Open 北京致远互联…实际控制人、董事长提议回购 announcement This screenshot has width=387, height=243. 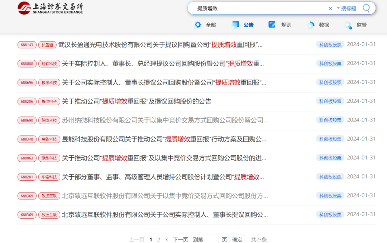click(x=165, y=215)
